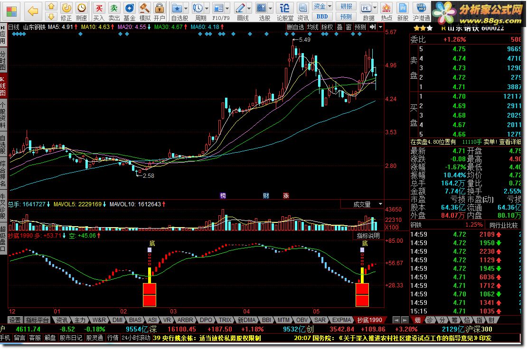Open the 资讯 news icon
527x349 pixels.
click(302, 12)
